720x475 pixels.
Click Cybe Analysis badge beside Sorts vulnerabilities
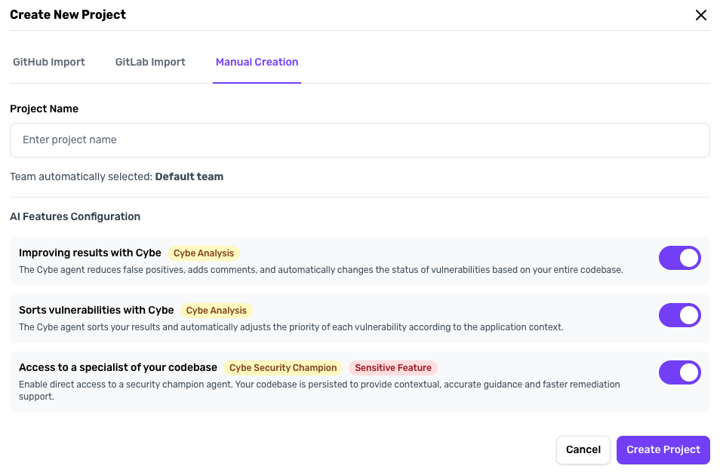click(217, 311)
